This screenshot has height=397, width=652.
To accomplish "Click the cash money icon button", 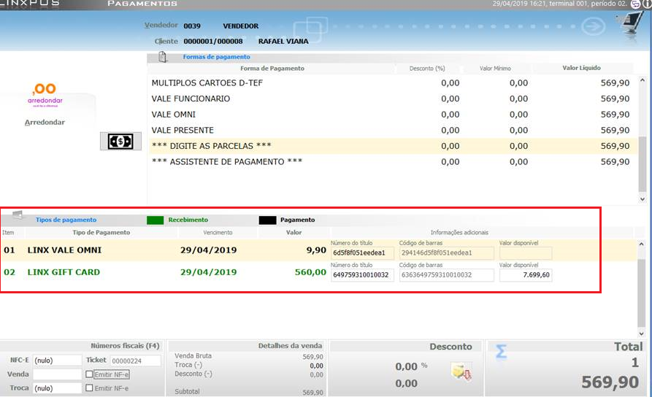I will [x=120, y=142].
